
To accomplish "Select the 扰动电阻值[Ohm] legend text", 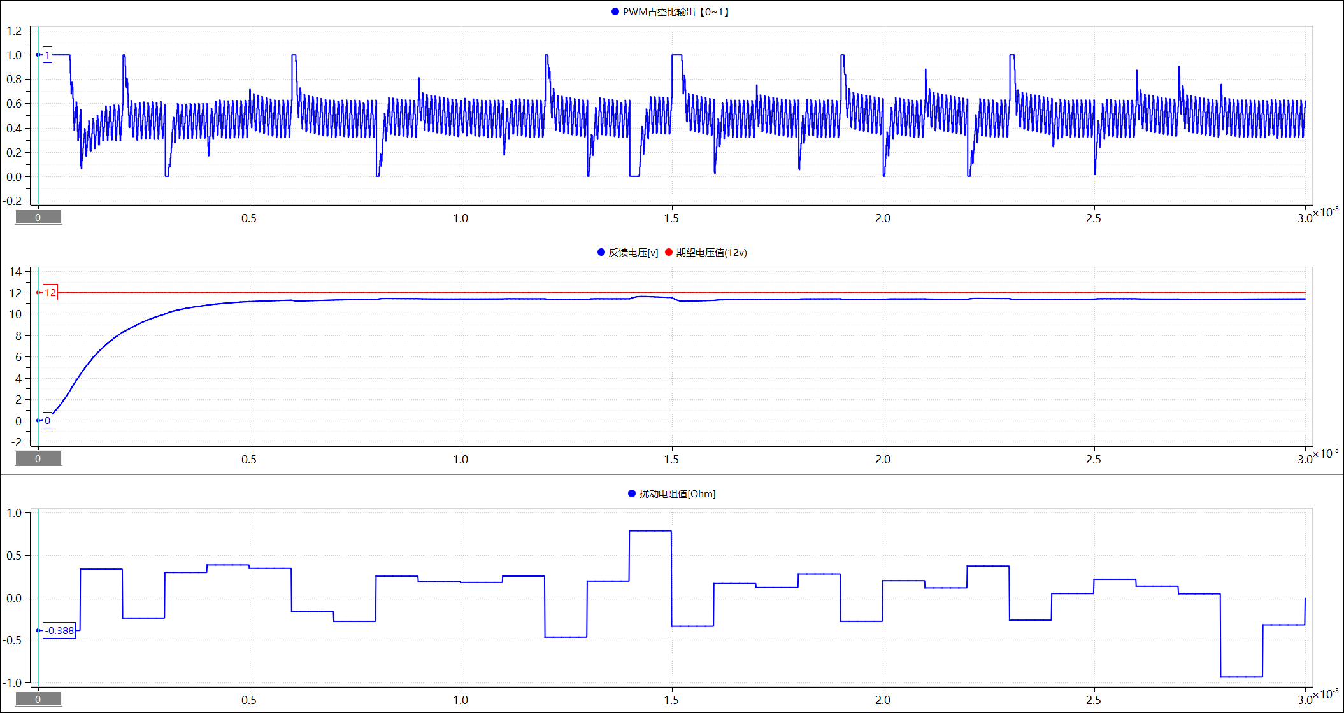I will (677, 493).
